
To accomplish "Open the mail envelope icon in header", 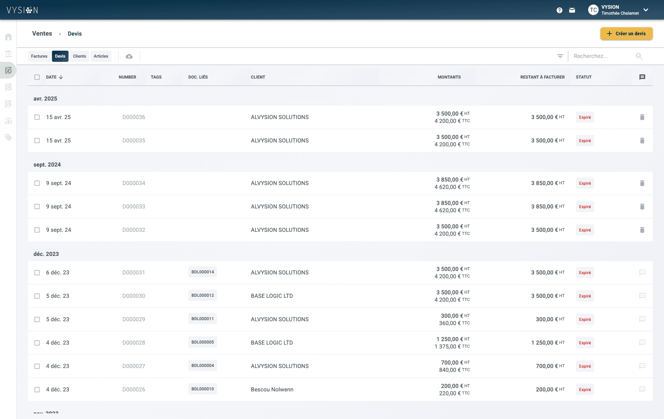I will [572, 10].
